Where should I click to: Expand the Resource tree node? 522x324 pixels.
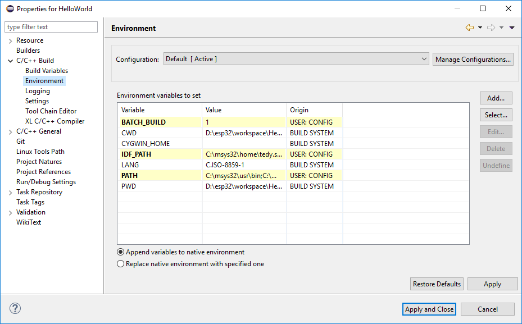pos(10,40)
